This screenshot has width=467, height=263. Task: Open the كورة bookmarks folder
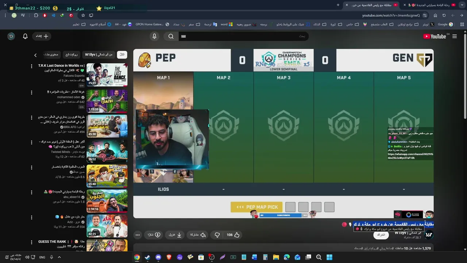click(x=336, y=24)
